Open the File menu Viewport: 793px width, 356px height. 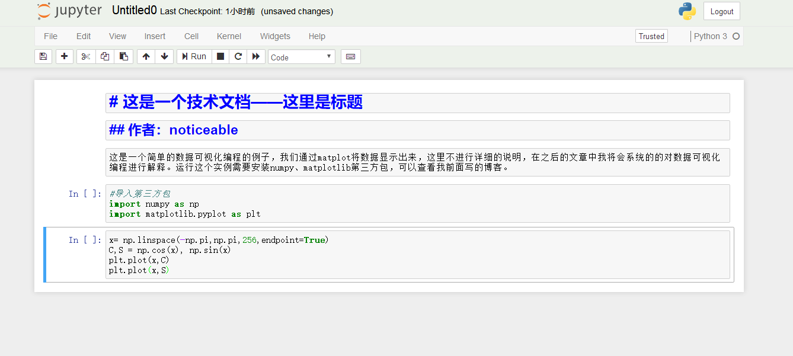[x=51, y=36]
